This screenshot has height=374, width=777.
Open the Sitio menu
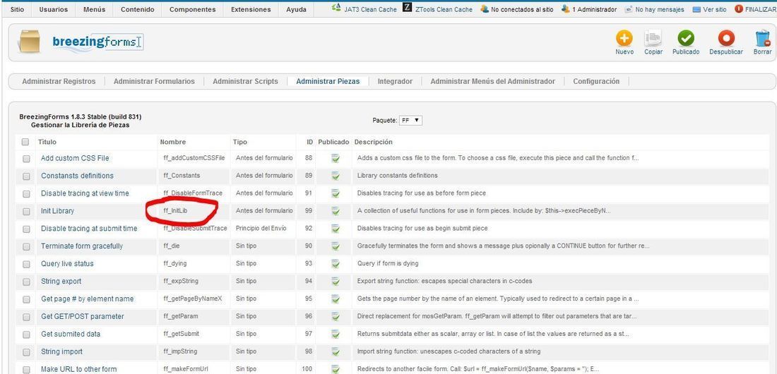click(17, 9)
